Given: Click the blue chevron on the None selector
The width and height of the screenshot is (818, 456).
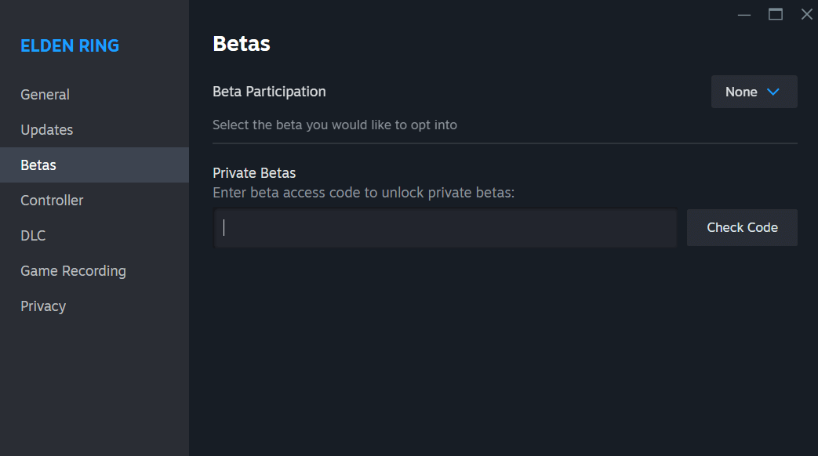Looking at the screenshot, I should pos(772,92).
